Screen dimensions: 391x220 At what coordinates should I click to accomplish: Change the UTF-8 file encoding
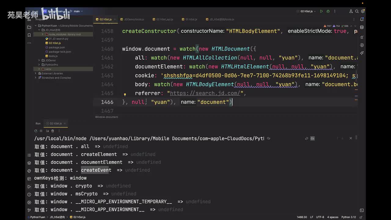[320, 217]
